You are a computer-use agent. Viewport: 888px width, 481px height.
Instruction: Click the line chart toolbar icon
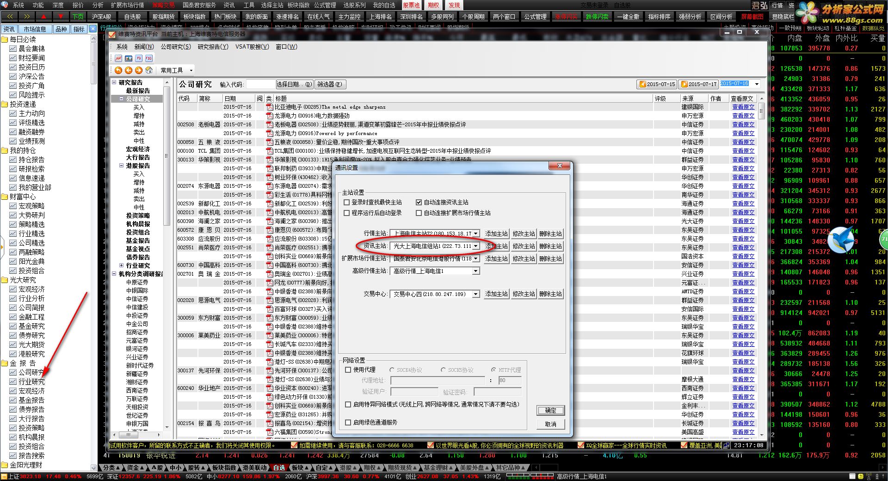coord(118,58)
